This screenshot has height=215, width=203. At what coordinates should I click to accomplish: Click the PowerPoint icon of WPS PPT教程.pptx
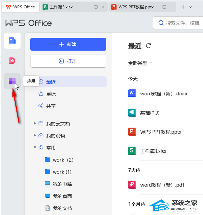[132, 132]
